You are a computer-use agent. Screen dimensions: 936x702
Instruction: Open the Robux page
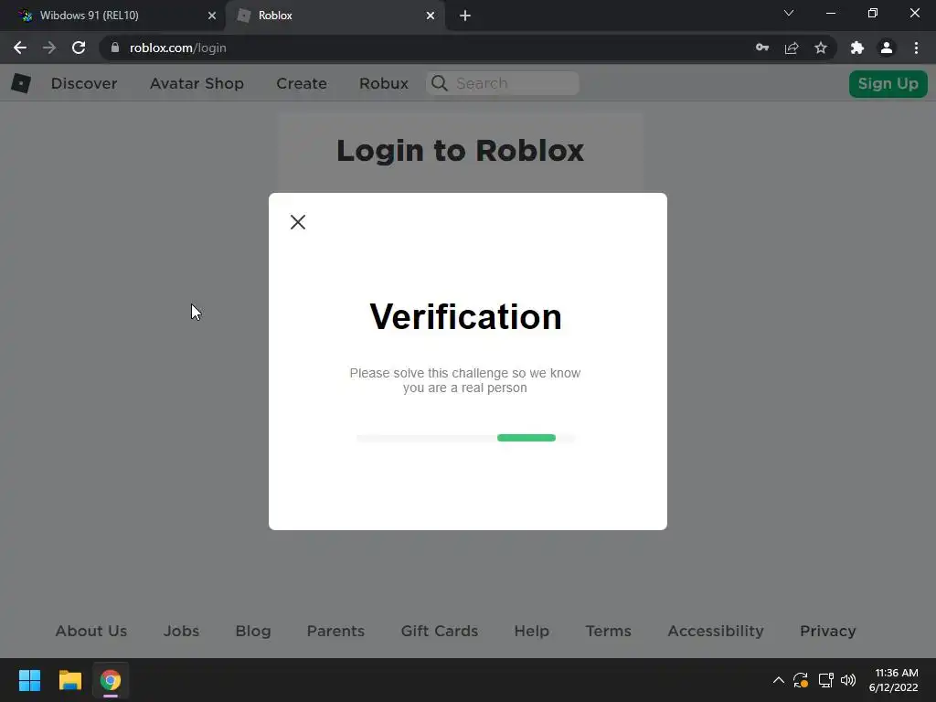coord(384,83)
